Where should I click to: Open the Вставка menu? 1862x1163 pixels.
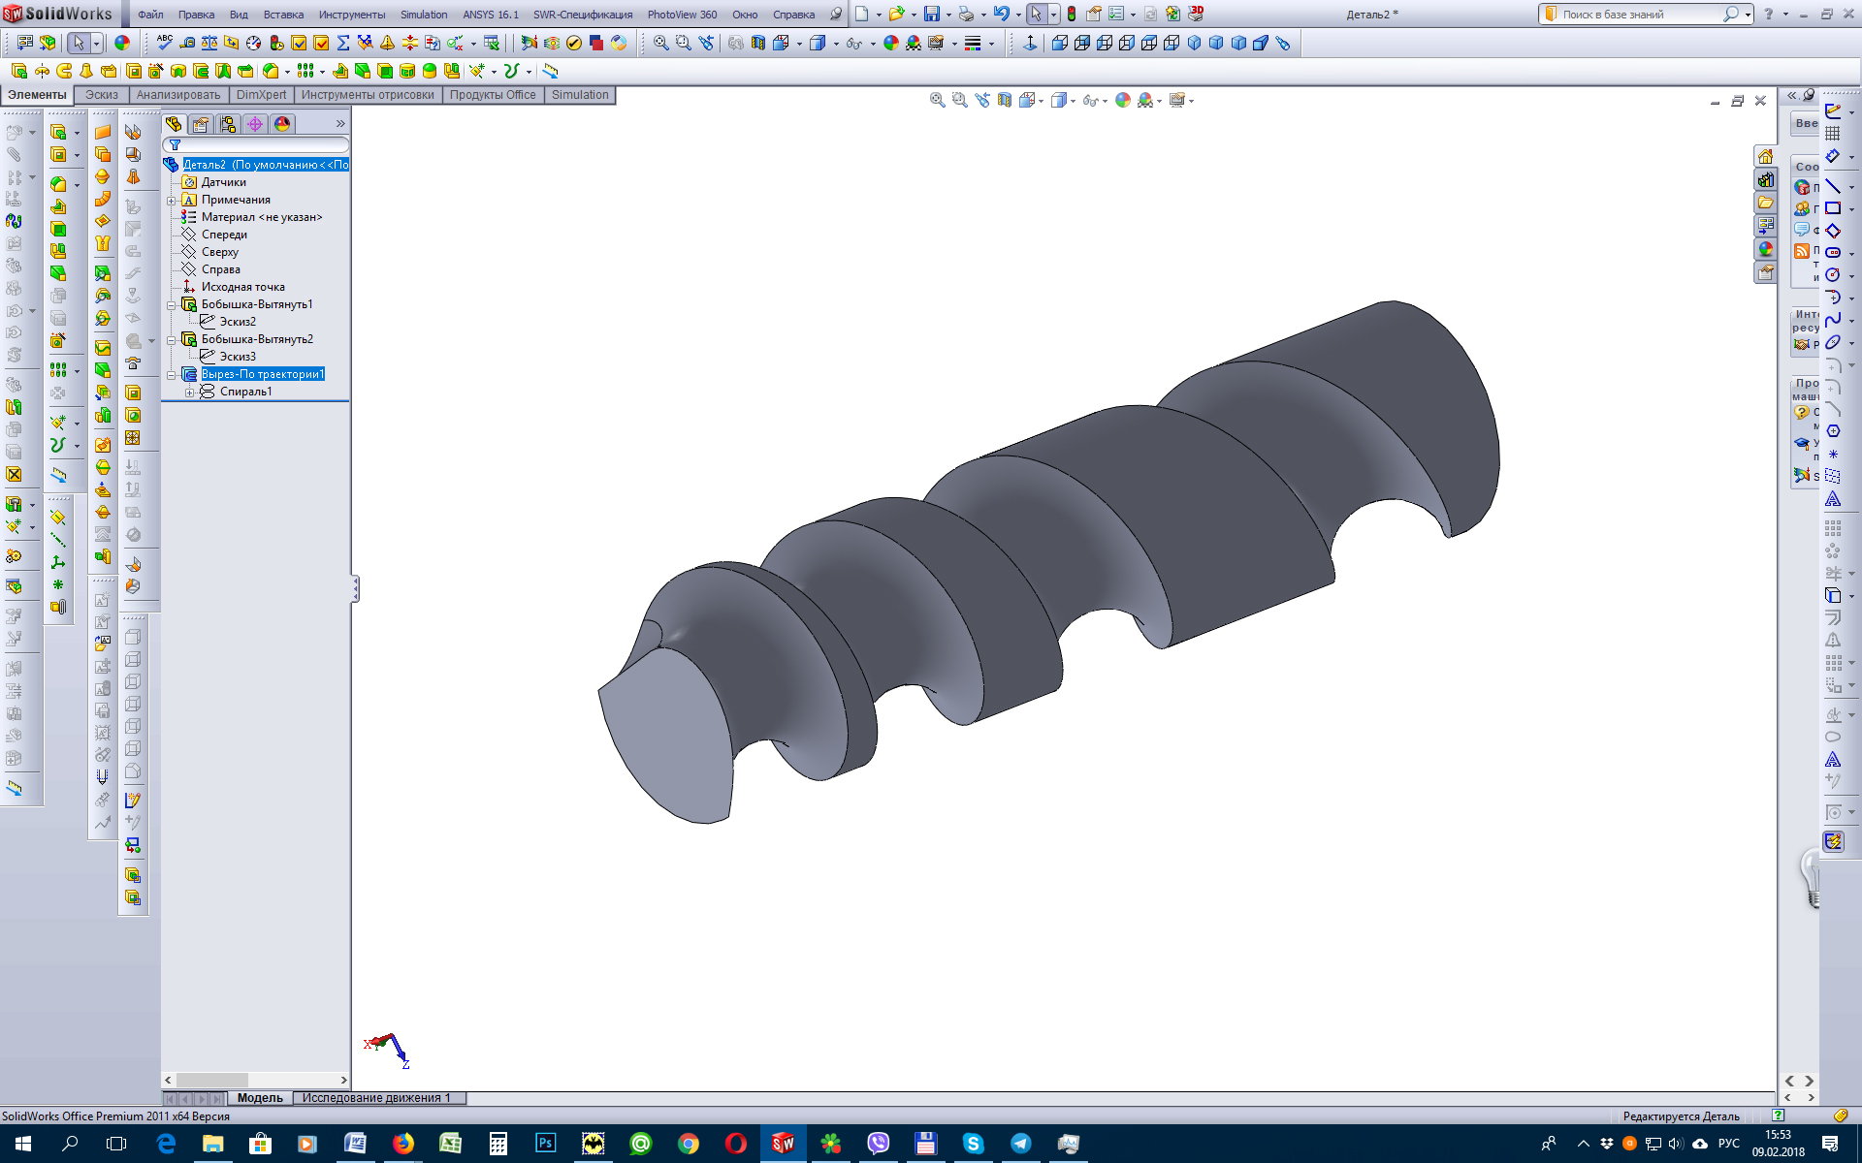283,15
